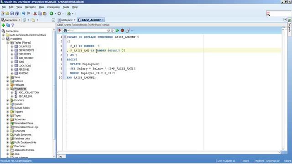Open the compile options dropdown arrow
This screenshot has width=292, height=164.
coord(132,31)
